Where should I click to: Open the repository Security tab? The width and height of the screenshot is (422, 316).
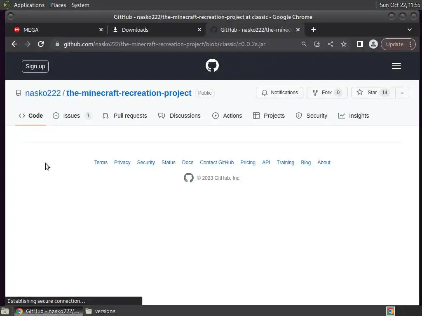tap(312, 116)
